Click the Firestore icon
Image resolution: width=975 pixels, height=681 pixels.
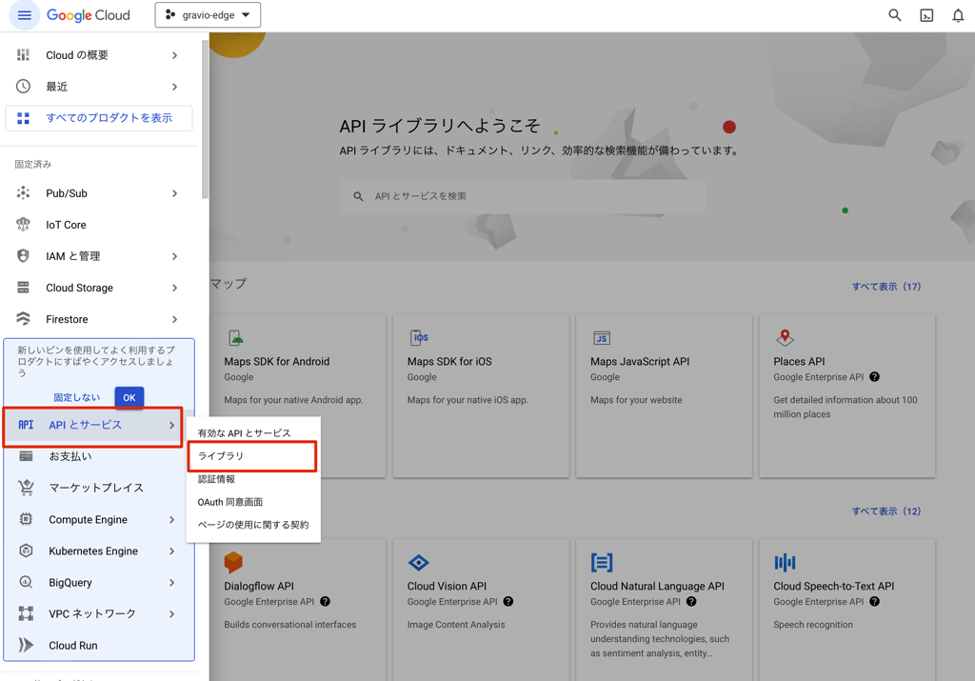click(x=23, y=319)
